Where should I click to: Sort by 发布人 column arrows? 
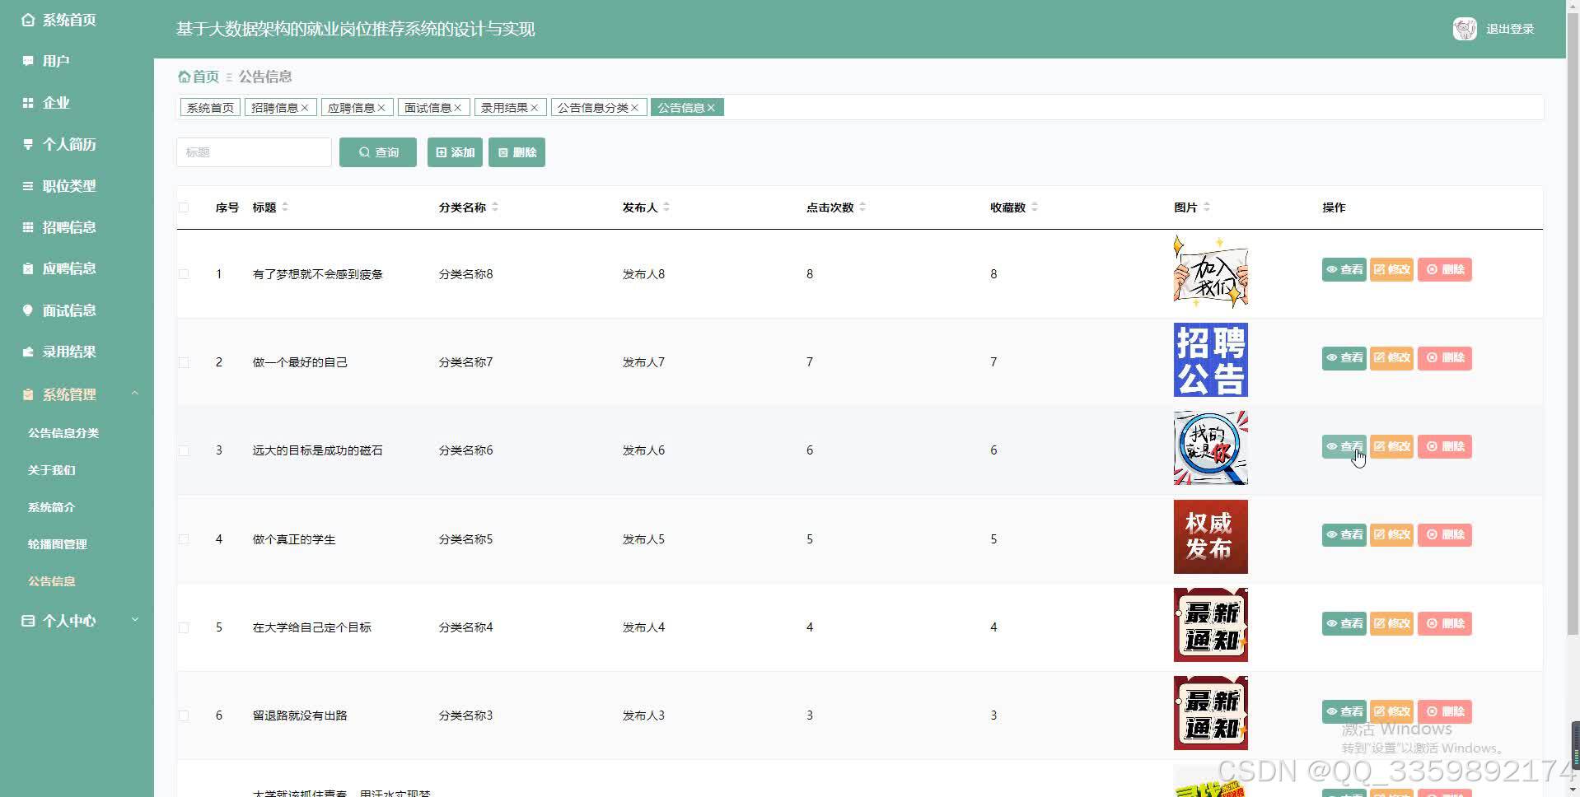[x=666, y=207]
